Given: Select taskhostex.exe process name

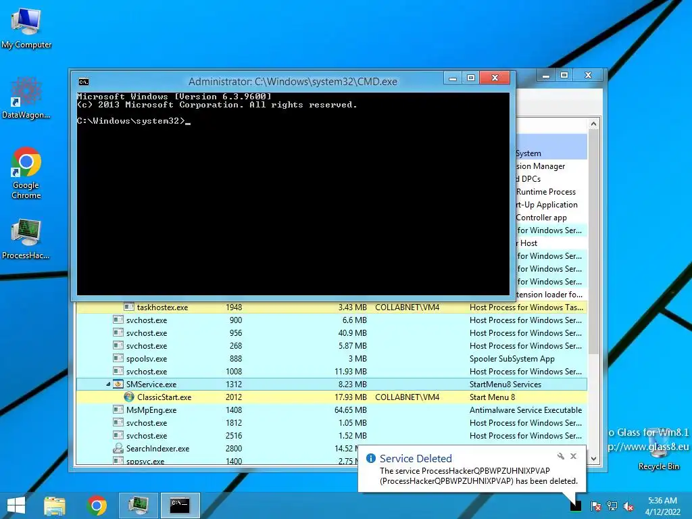Looking at the screenshot, I should point(162,307).
